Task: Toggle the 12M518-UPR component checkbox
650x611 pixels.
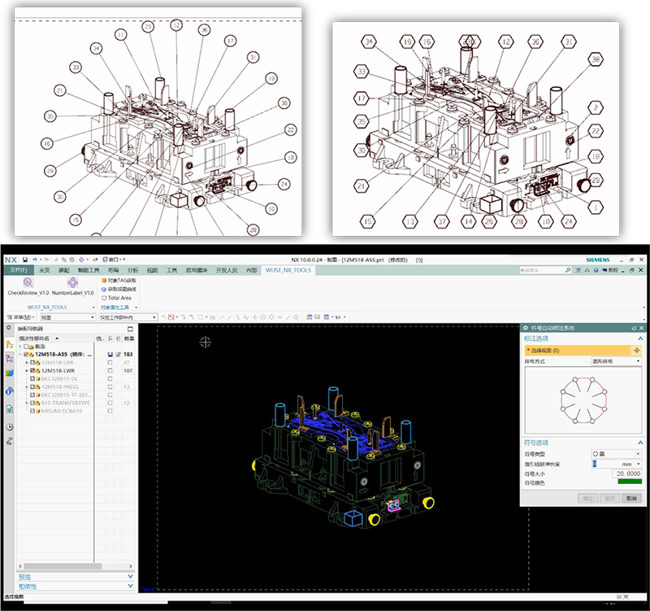Action: pos(32,363)
